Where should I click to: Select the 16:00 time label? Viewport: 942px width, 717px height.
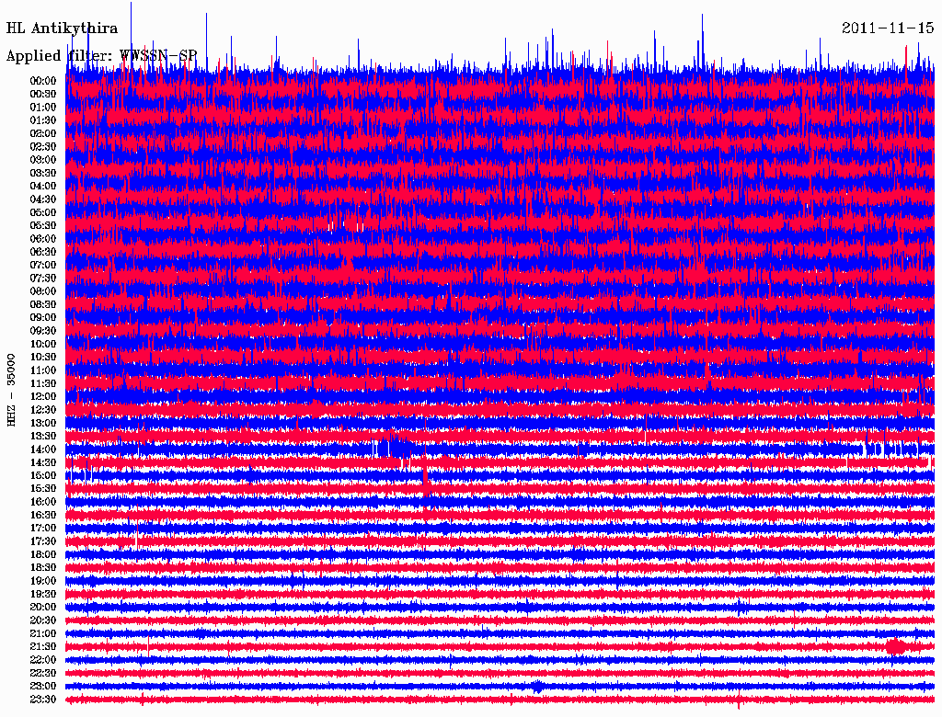(x=43, y=502)
